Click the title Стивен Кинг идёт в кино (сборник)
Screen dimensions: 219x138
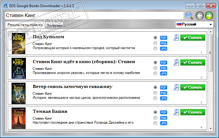click(84, 62)
